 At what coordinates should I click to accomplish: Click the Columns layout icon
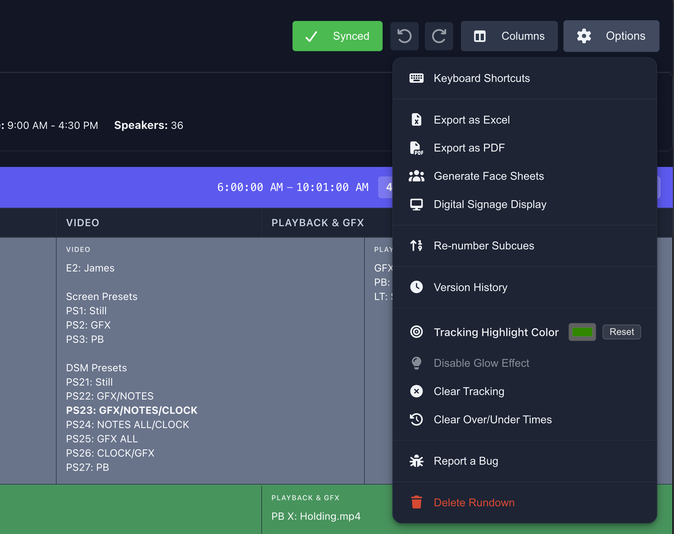480,36
